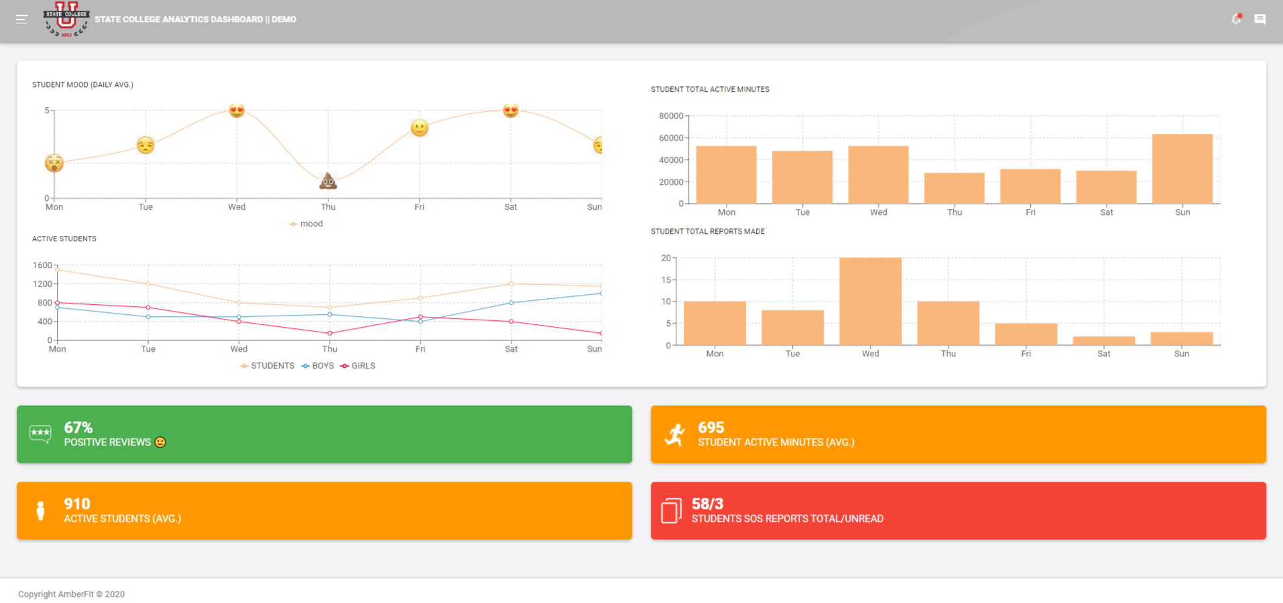Viewport: 1283px width, 603px height.
Task: Click the star review icon on positive reviews card
Action: [40, 434]
